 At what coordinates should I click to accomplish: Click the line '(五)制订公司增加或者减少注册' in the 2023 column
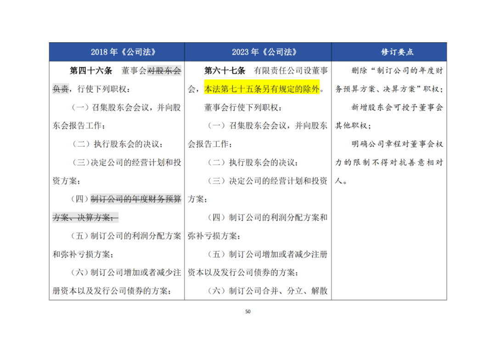[267, 254]
